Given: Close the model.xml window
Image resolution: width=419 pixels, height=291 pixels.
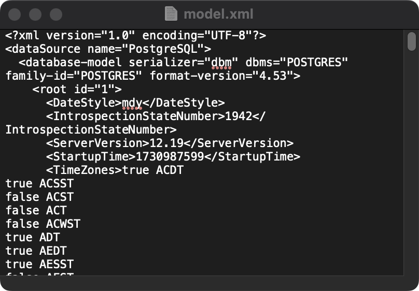Looking at the screenshot, I should 15,14.
